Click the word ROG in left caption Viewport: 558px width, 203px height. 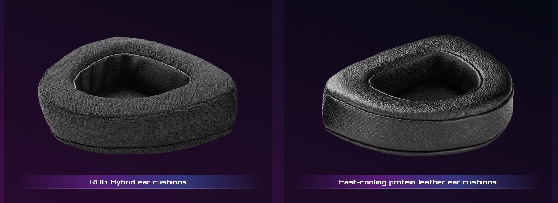pos(98,182)
